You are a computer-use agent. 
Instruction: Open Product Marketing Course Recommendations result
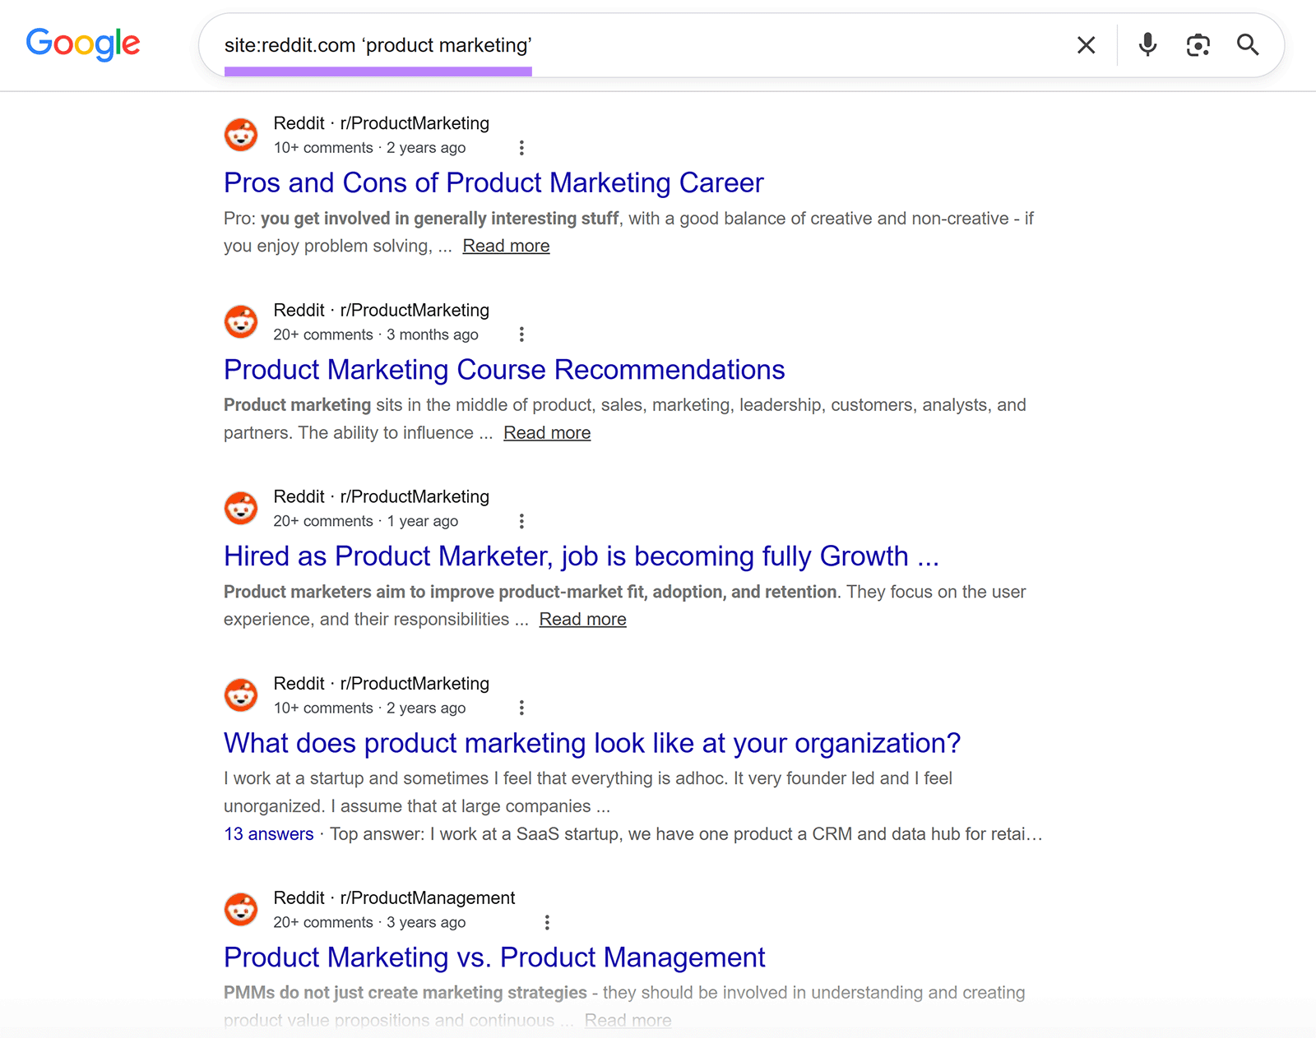pos(504,370)
